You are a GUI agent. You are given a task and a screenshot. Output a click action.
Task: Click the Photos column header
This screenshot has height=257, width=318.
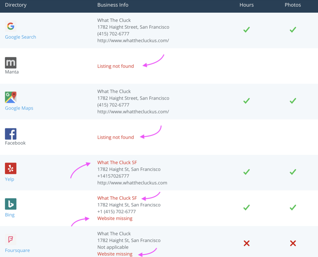(x=293, y=5)
